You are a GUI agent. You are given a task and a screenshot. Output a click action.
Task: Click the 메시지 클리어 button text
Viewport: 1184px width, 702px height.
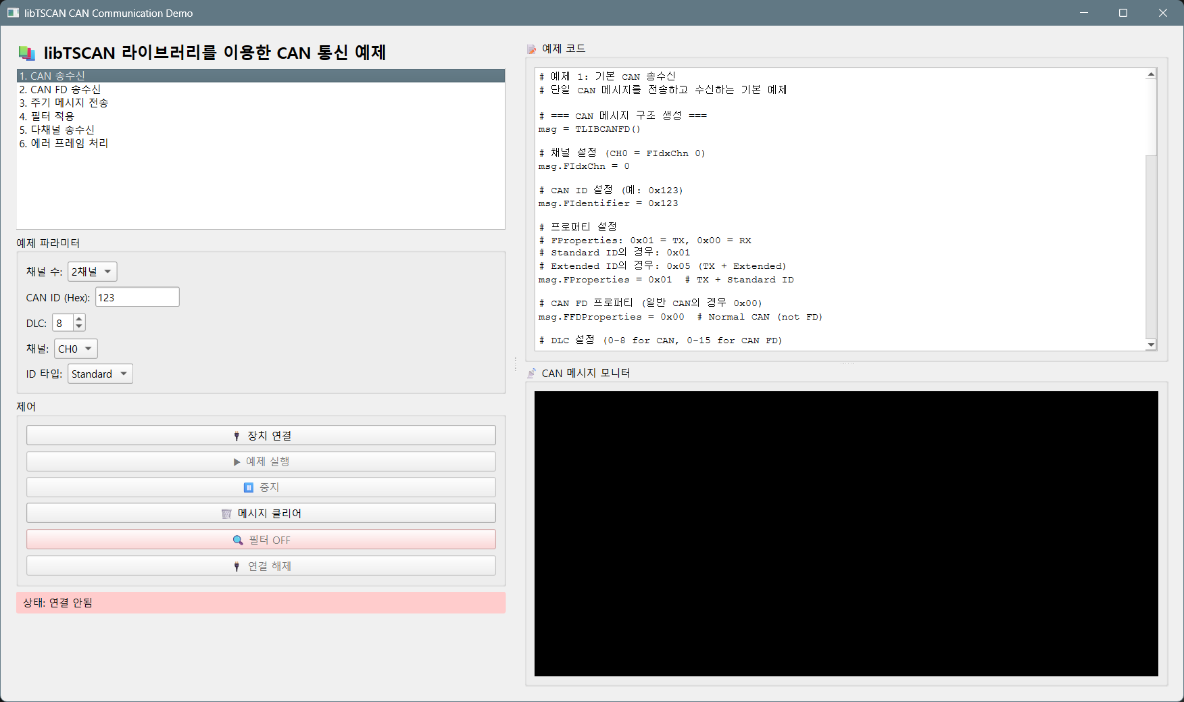coord(270,513)
